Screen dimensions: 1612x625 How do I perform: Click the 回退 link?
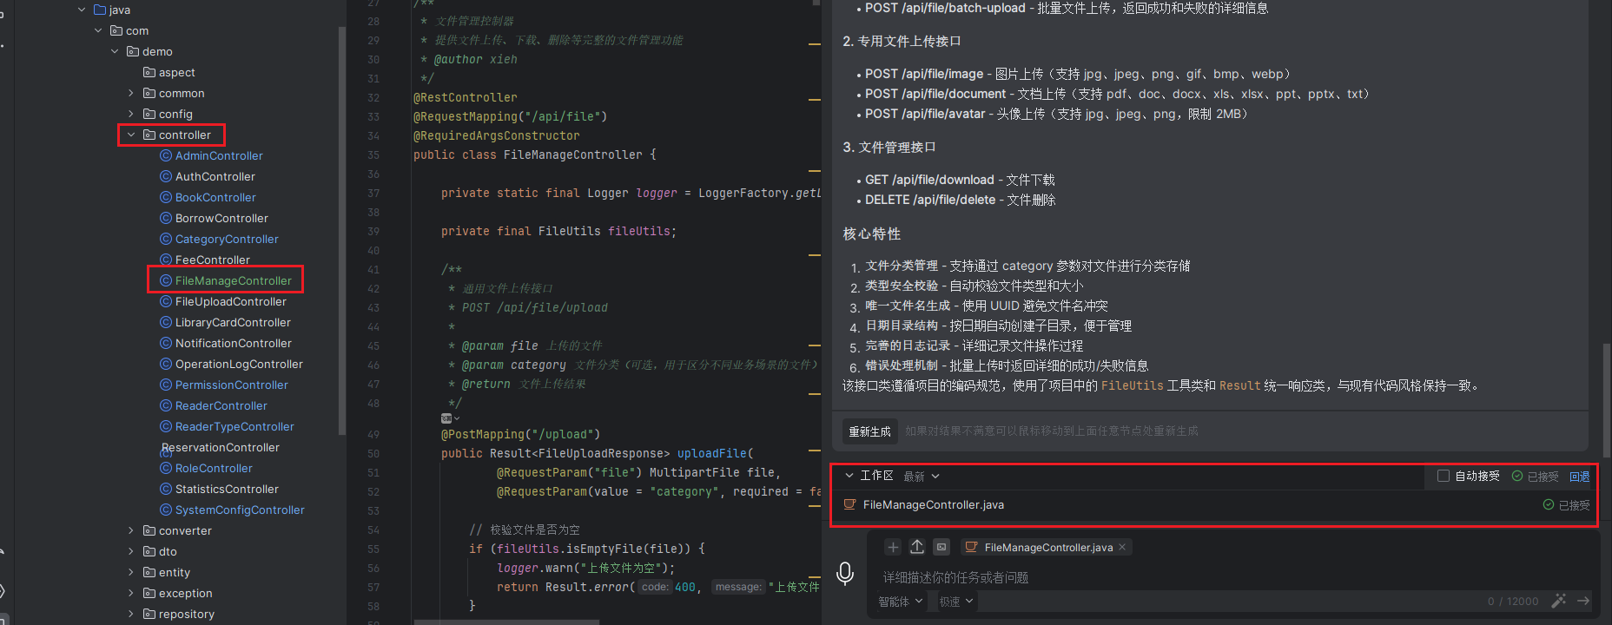pos(1580,477)
